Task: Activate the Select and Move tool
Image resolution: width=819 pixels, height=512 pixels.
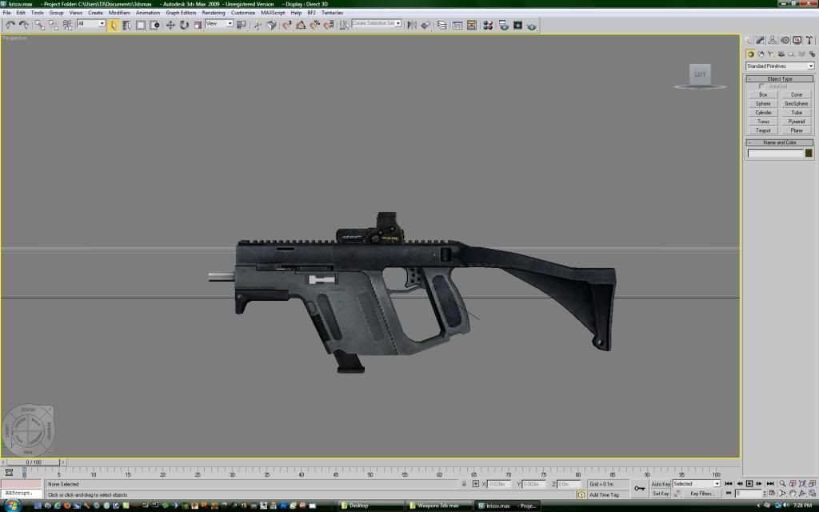Action: pos(170,25)
